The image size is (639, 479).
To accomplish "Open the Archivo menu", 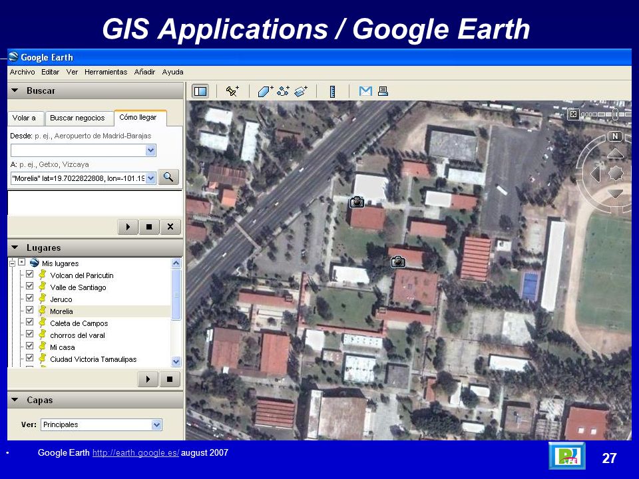I will (22, 72).
